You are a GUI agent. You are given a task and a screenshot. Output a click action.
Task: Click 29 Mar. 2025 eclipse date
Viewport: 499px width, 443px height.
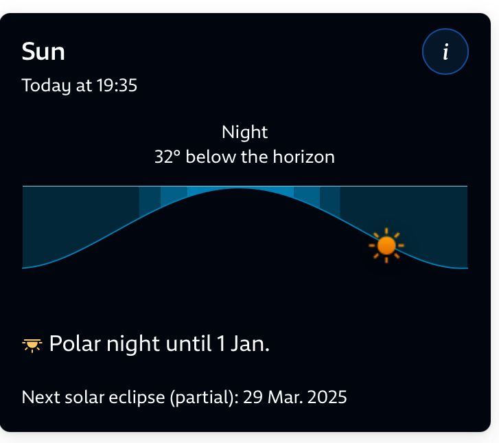tap(294, 397)
